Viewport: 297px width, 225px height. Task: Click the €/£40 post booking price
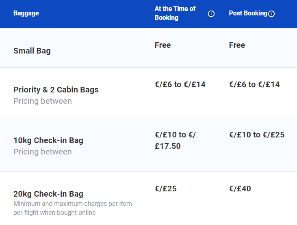(240, 189)
